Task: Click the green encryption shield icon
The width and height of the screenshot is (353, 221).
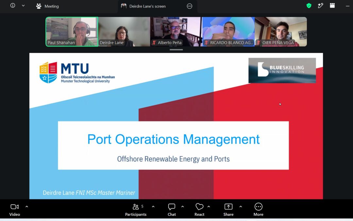Action: click(x=309, y=6)
